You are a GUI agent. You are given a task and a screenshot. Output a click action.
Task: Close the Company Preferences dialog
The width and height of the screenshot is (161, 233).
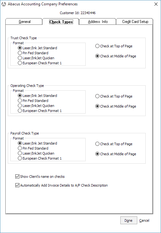[x=156, y=4]
